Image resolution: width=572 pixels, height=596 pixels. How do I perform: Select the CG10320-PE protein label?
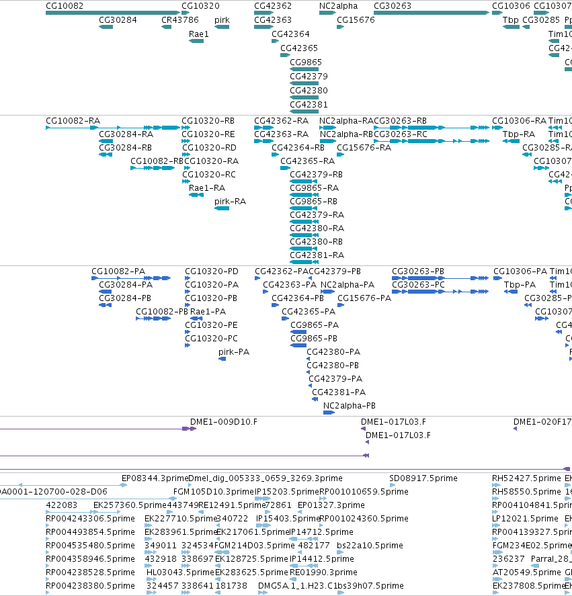211,325
